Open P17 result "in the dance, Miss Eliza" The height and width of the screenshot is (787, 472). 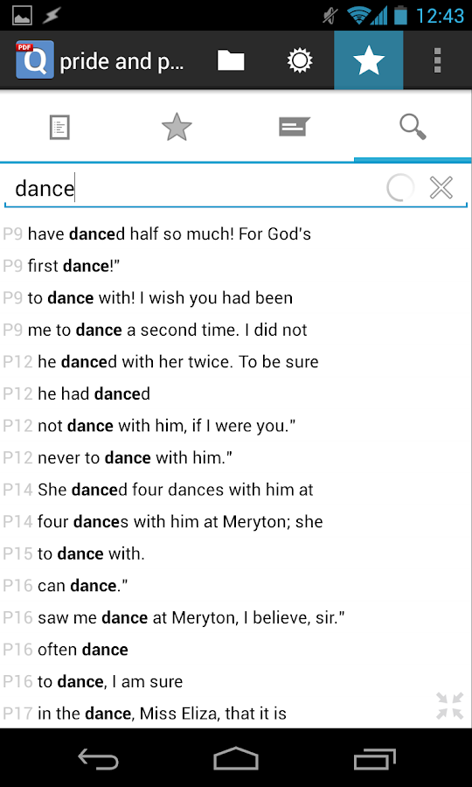pos(236,714)
